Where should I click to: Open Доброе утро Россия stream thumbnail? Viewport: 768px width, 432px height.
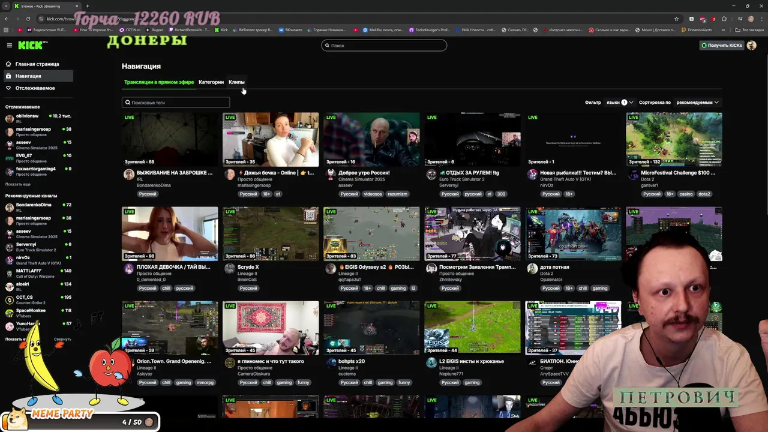[x=371, y=139]
